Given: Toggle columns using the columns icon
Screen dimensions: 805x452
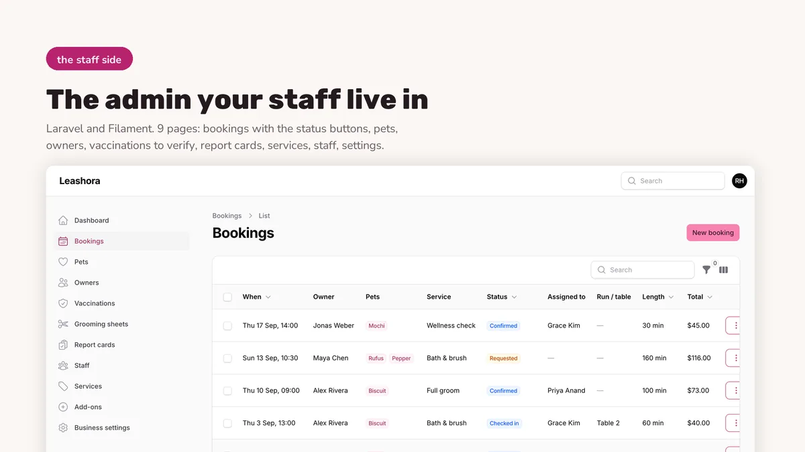Looking at the screenshot, I should [x=723, y=270].
